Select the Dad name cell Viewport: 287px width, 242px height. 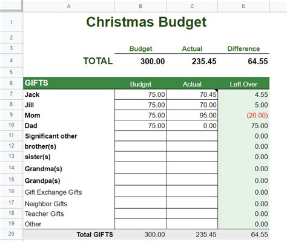pyautogui.click(x=69, y=126)
